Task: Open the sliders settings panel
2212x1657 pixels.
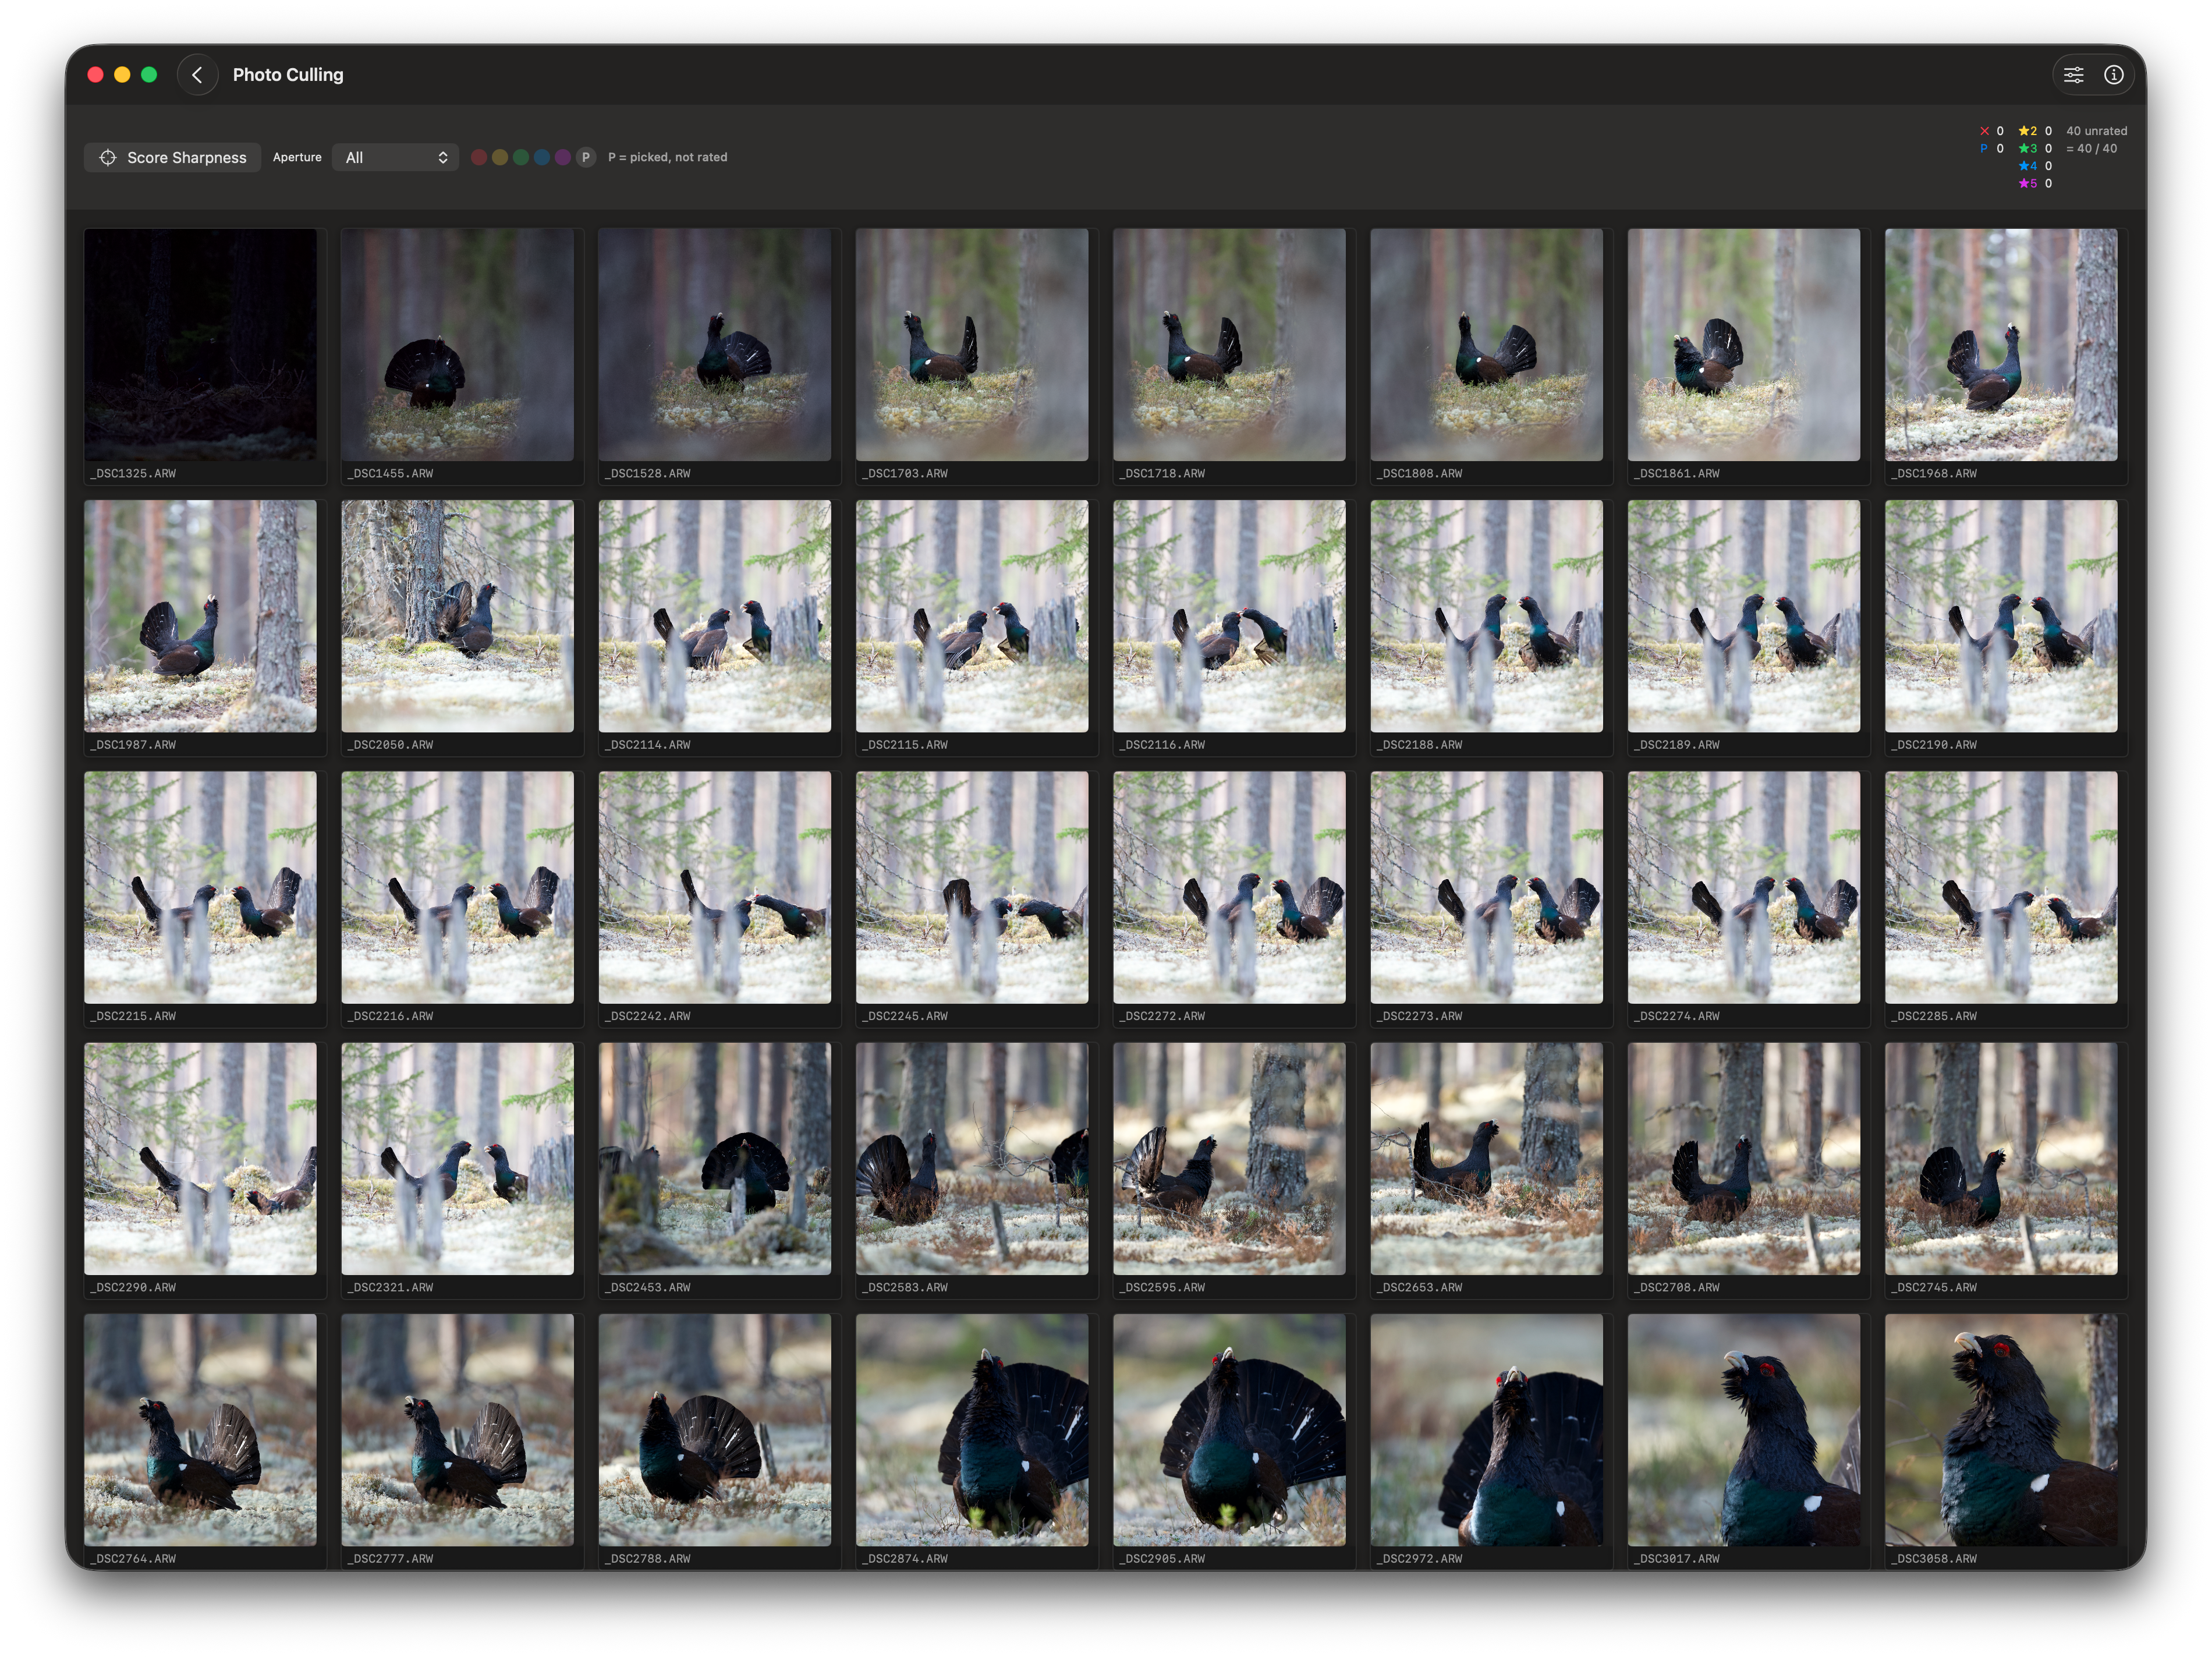Action: pos(2073,75)
